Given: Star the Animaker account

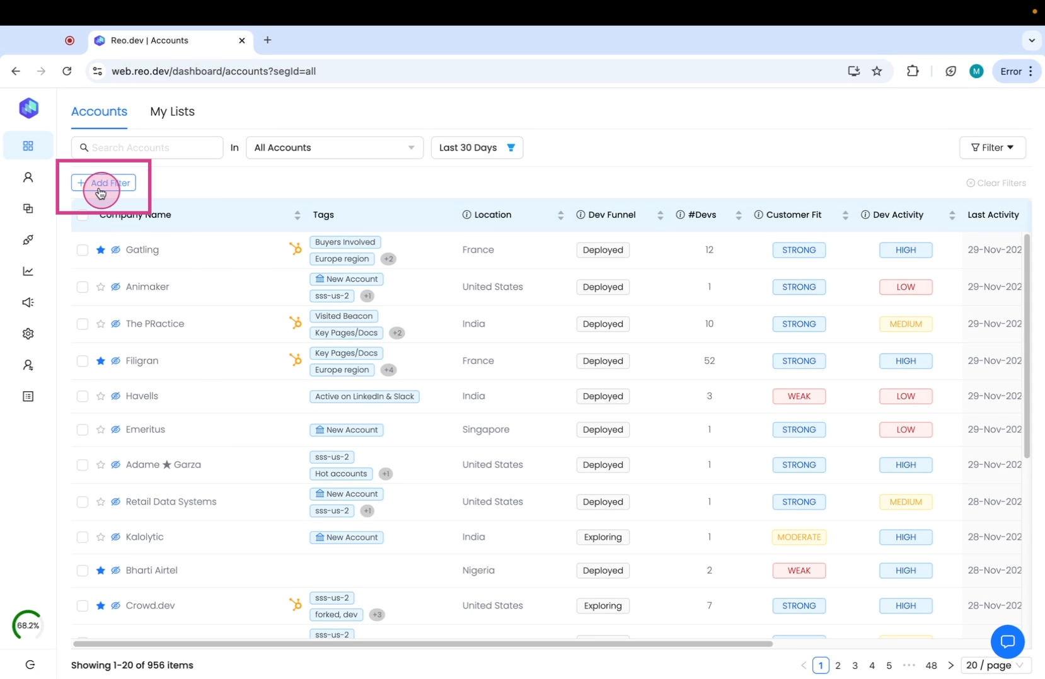Looking at the screenshot, I should (x=100, y=287).
